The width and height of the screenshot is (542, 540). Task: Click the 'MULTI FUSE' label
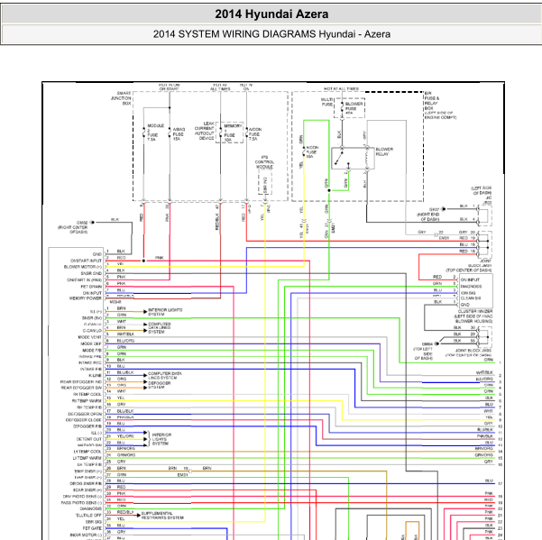click(x=326, y=102)
